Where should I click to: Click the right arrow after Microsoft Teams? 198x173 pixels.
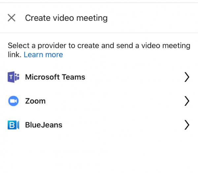(x=187, y=77)
